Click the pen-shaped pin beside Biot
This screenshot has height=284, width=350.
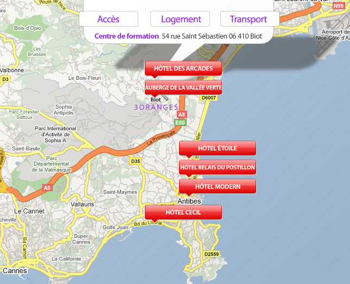click(x=165, y=98)
